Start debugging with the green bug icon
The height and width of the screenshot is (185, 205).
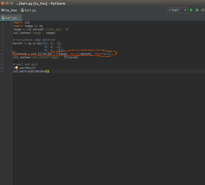pos(197,10)
